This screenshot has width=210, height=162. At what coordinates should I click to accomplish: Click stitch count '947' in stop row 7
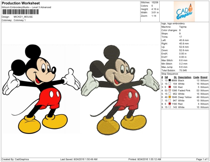pos(175,101)
